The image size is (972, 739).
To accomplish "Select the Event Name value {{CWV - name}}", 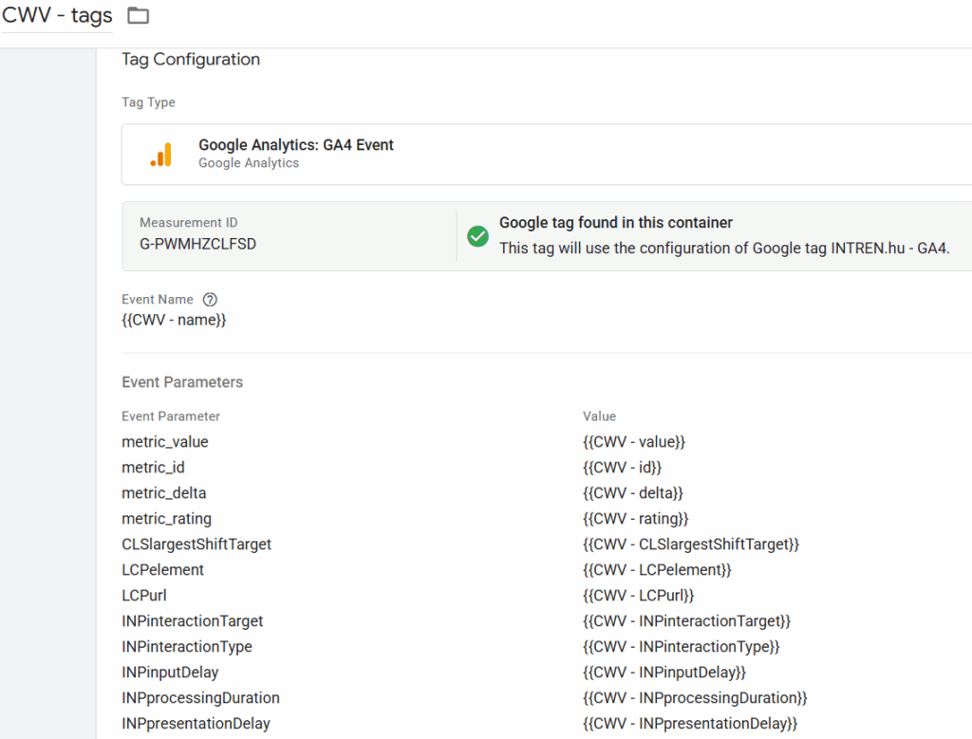I will pos(175,321).
